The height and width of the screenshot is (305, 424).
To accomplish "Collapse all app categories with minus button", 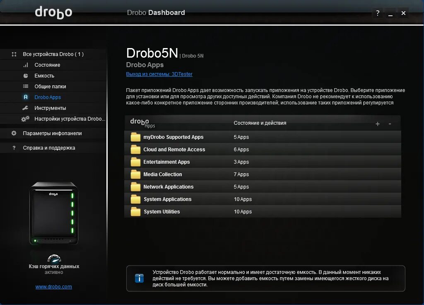I will (390, 123).
